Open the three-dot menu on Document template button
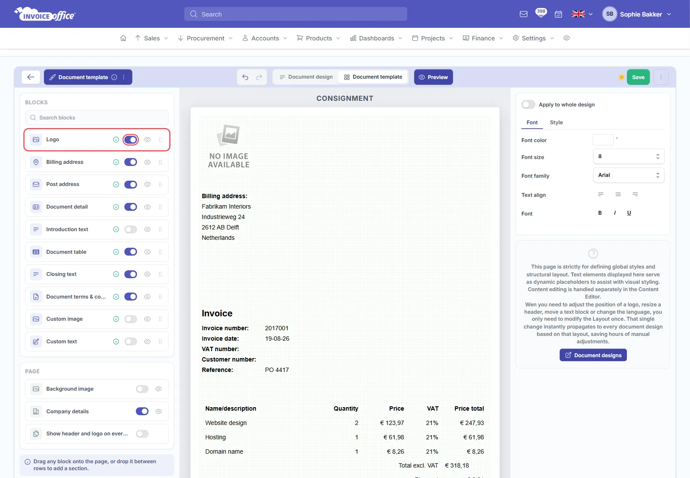The width and height of the screenshot is (690, 478). tap(124, 77)
